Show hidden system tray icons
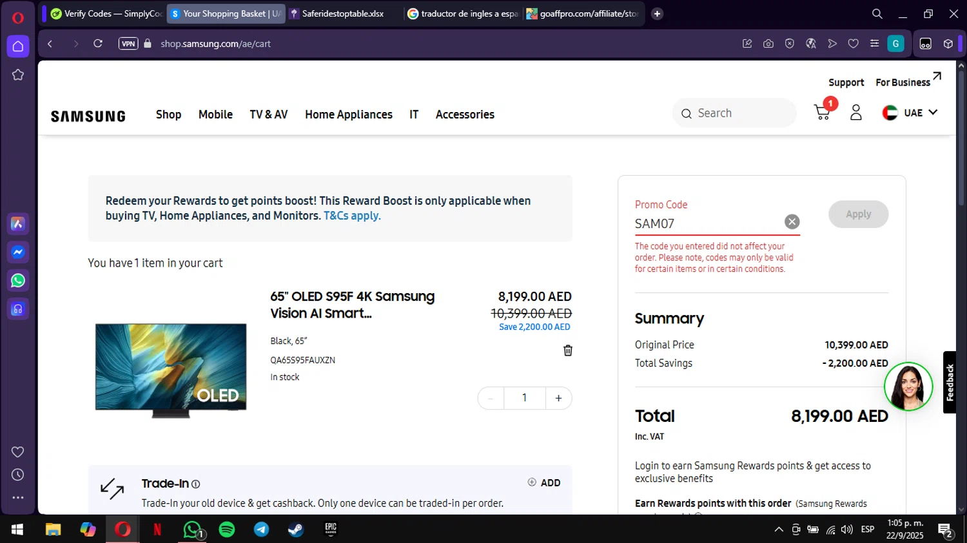 [779, 529]
